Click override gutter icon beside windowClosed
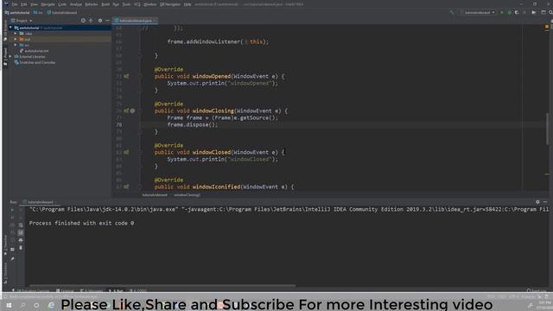 coord(126,152)
